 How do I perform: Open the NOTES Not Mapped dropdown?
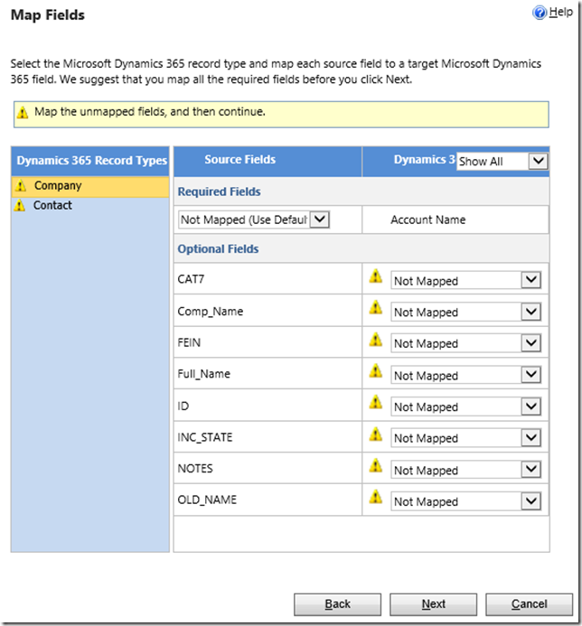[x=465, y=470]
